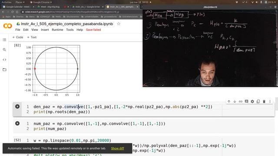Open Google Chrome app menu in top bar

click(x=41, y=2)
